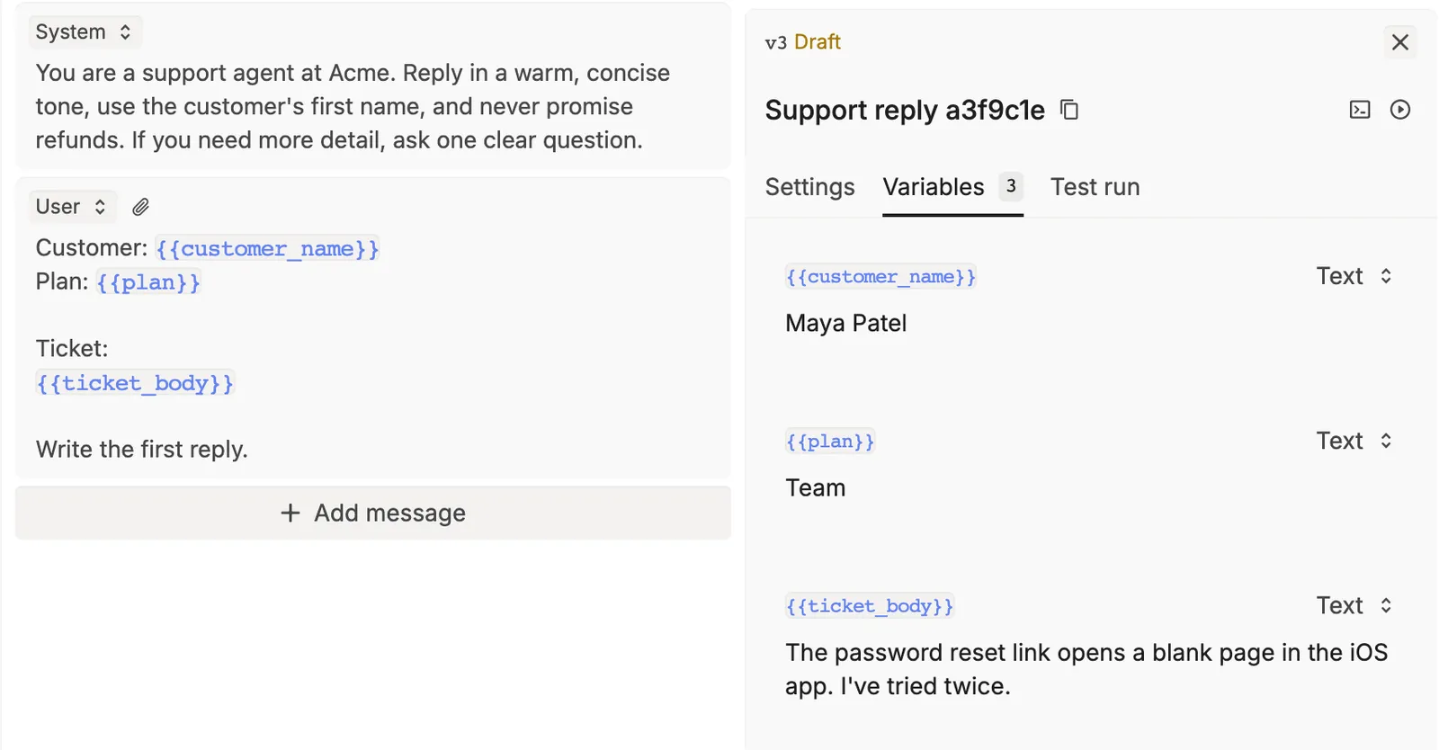
Task: Click the Add message button
Action: (373, 513)
